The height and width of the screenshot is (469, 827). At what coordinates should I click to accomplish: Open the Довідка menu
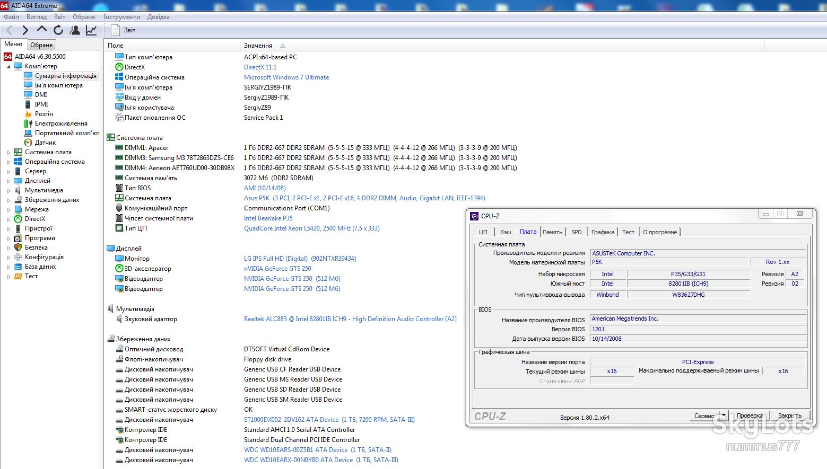coord(159,17)
